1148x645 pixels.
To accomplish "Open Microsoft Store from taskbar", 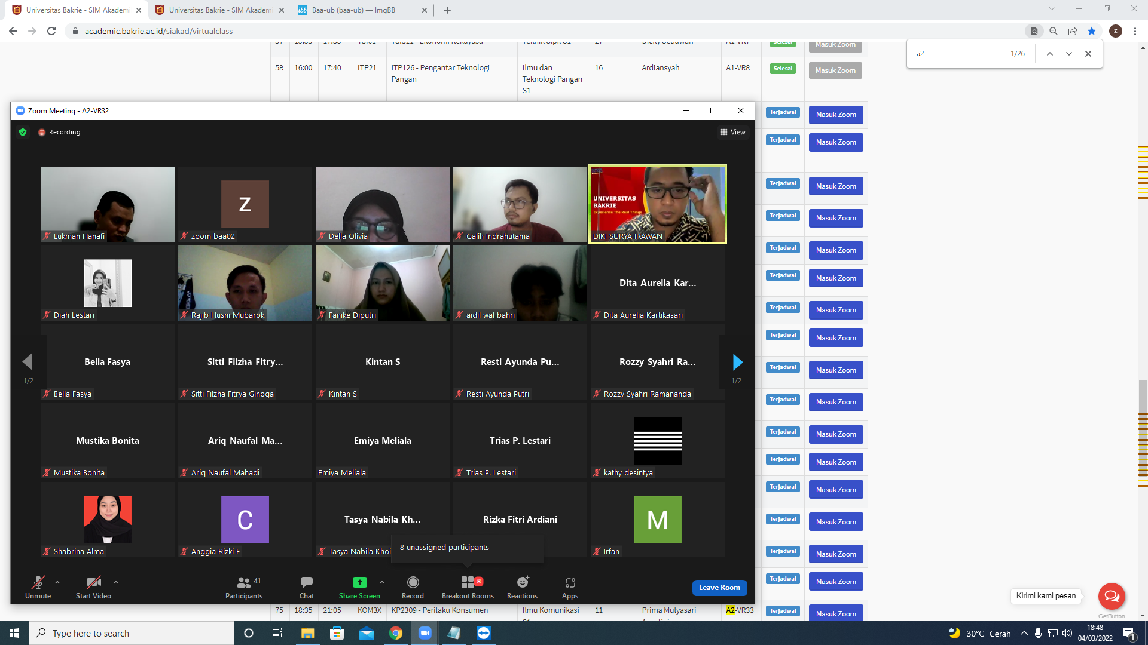I will point(337,633).
